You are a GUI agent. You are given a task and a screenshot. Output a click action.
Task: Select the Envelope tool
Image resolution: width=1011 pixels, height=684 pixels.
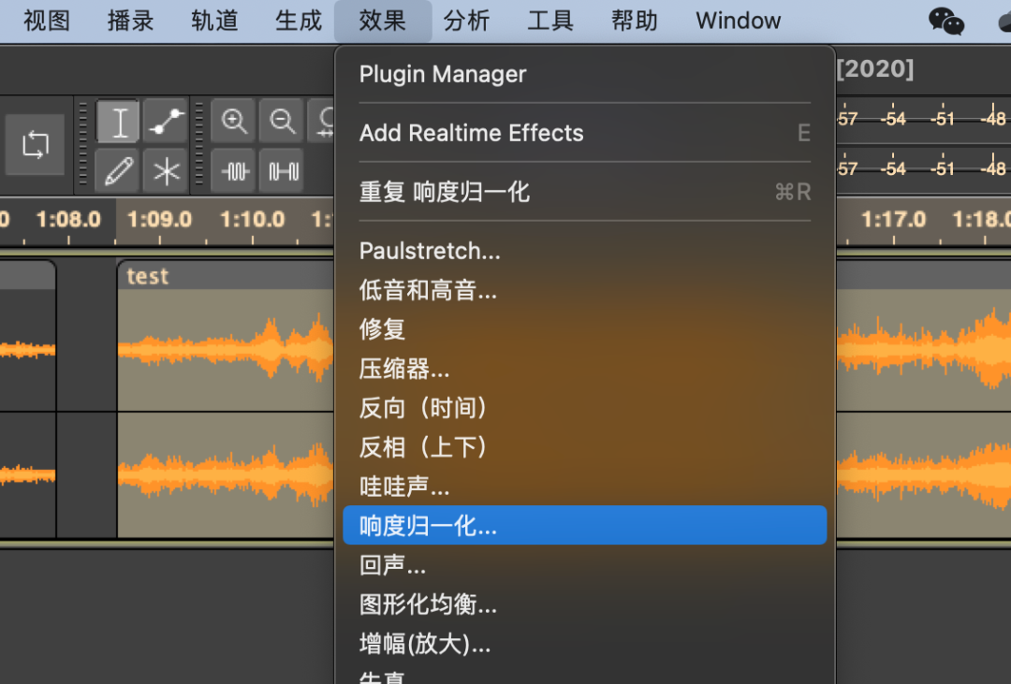(x=165, y=122)
